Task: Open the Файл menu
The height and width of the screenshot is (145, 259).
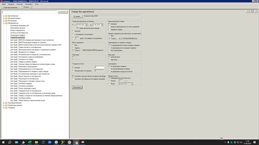Action: click(4, 4)
